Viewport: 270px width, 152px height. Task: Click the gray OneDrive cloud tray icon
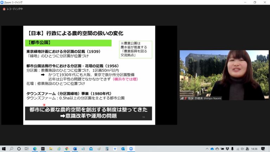click(x=217, y=149)
